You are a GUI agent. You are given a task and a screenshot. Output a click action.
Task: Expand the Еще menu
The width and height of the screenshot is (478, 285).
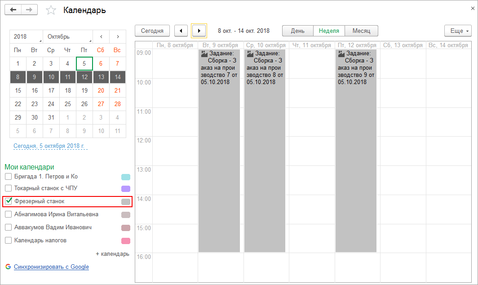click(x=457, y=31)
